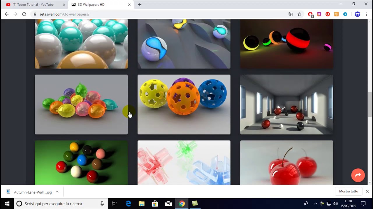Click the microphone icon in the search box

102,203
